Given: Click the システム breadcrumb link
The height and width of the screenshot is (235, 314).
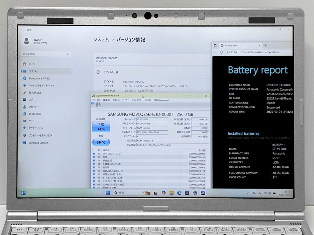Looking at the screenshot, I should pos(101,40).
